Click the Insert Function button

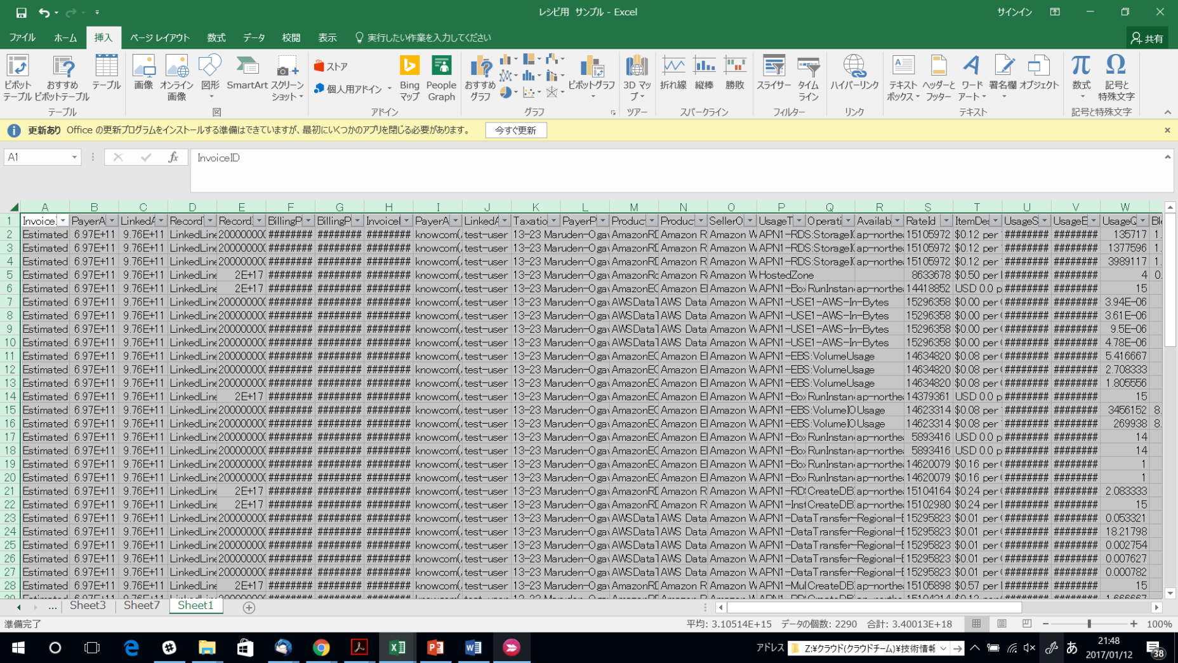point(173,157)
